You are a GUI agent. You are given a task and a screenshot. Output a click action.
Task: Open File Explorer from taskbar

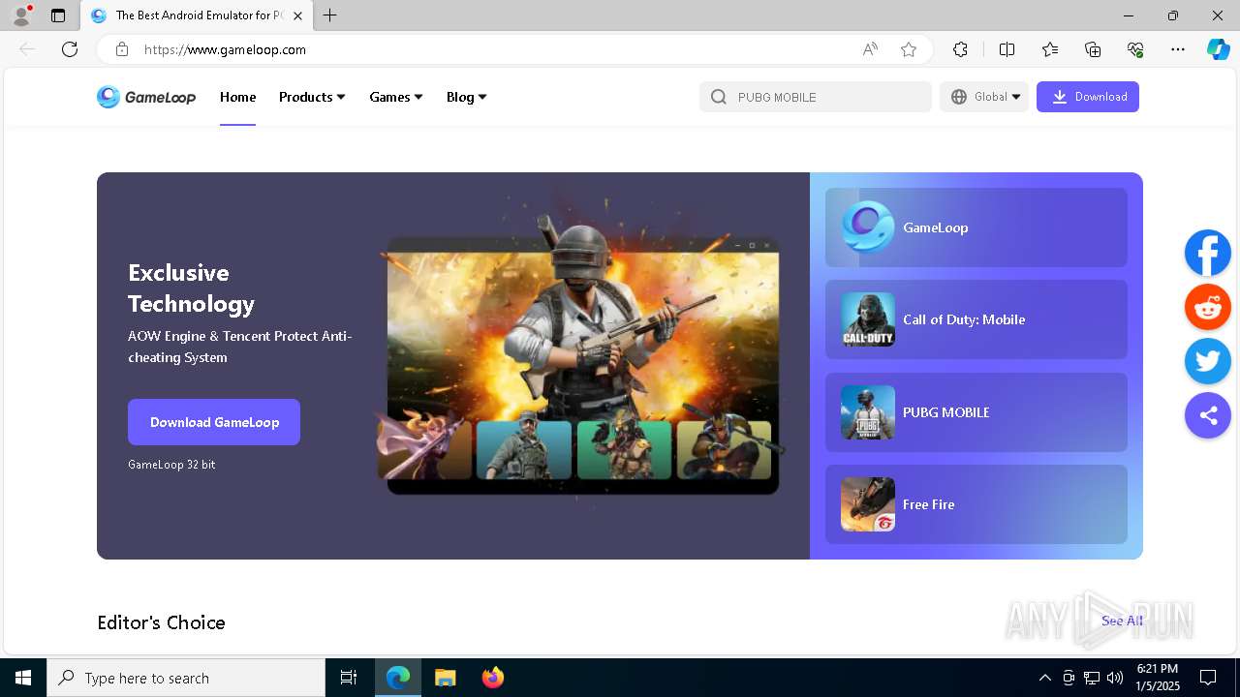coord(445,678)
